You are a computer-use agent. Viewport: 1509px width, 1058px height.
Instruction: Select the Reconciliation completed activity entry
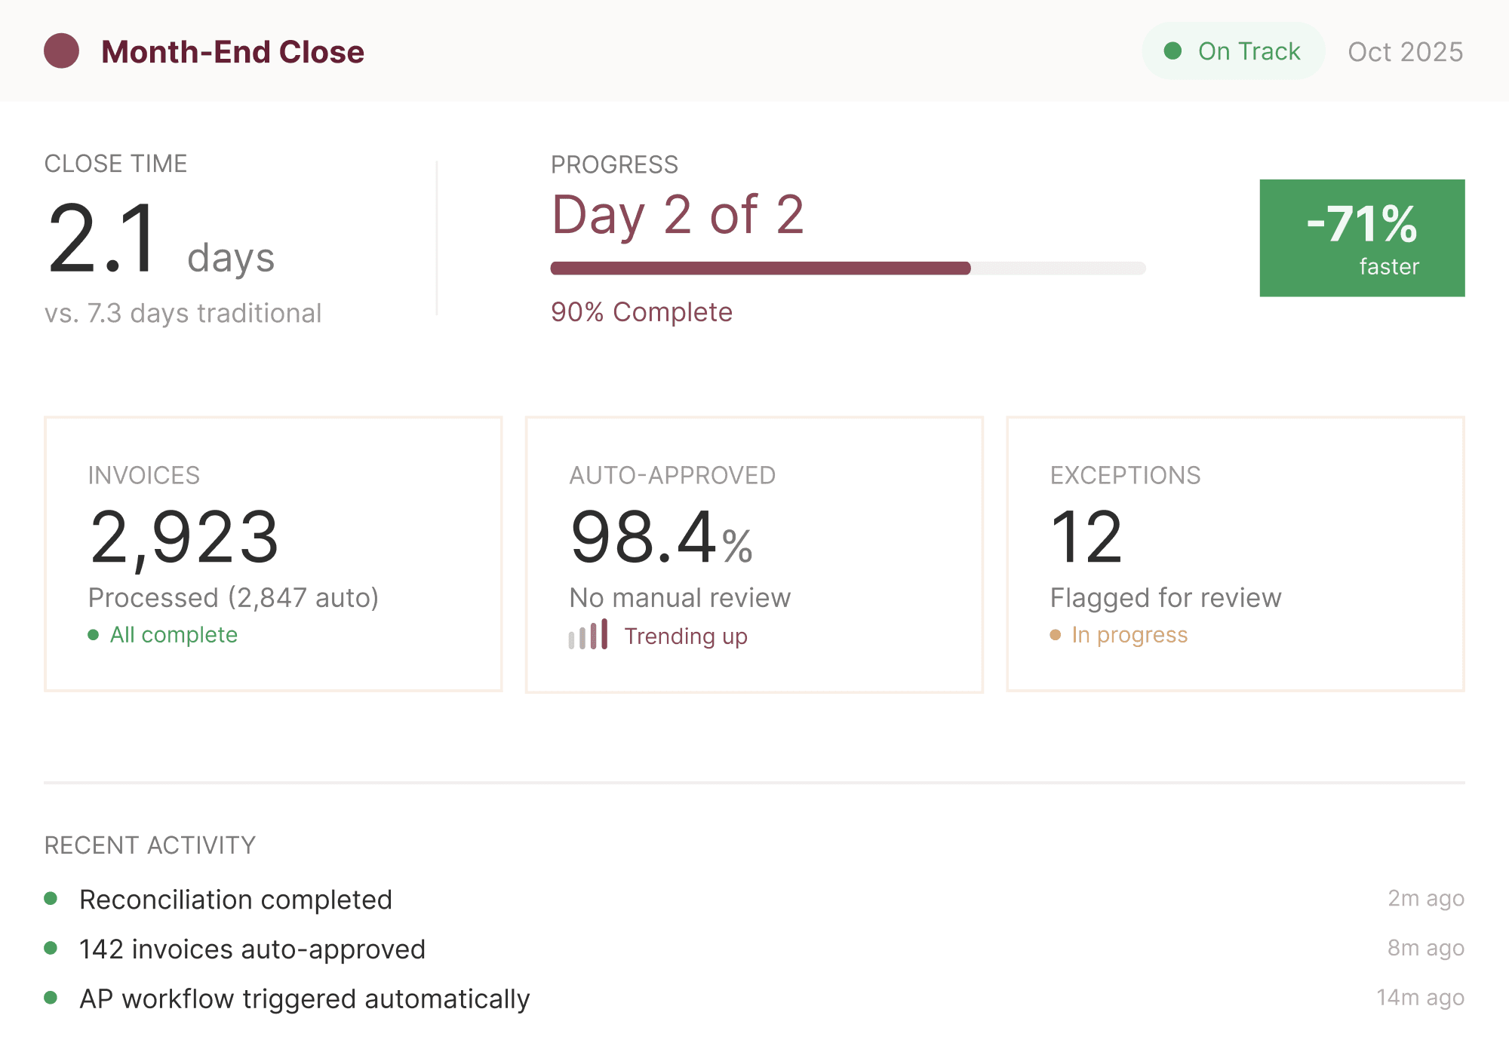(235, 900)
